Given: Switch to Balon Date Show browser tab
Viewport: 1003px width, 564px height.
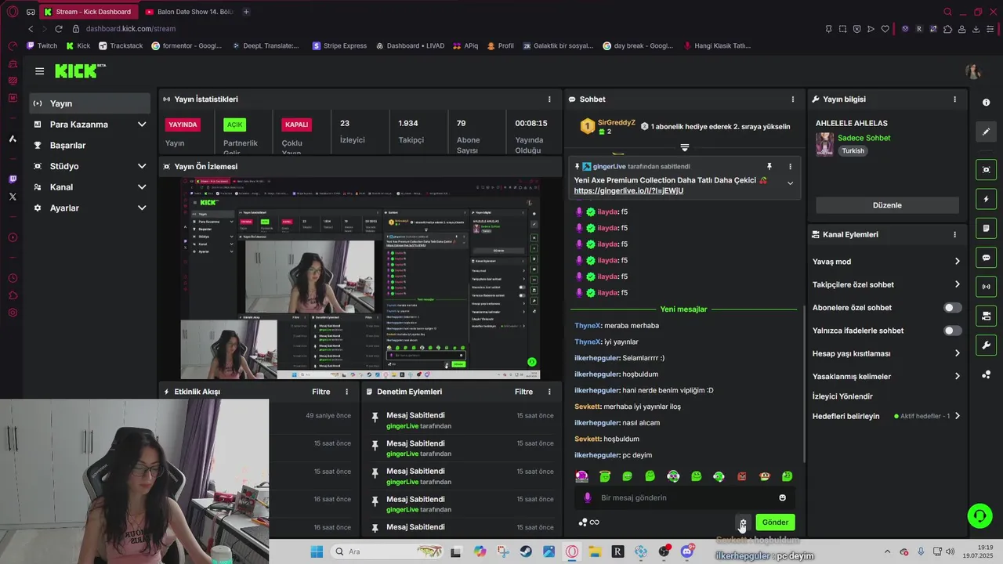Looking at the screenshot, I should coord(189,12).
